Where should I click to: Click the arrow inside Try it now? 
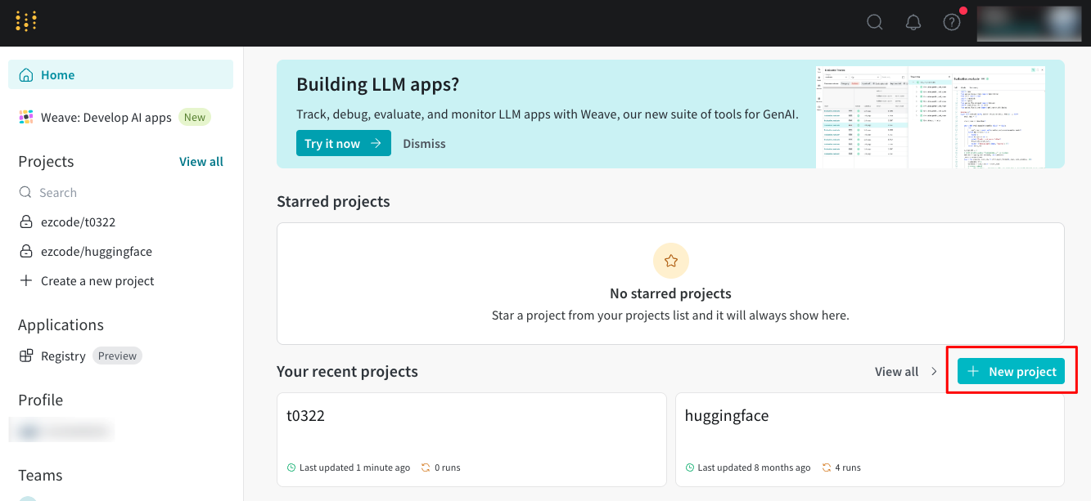[376, 143]
